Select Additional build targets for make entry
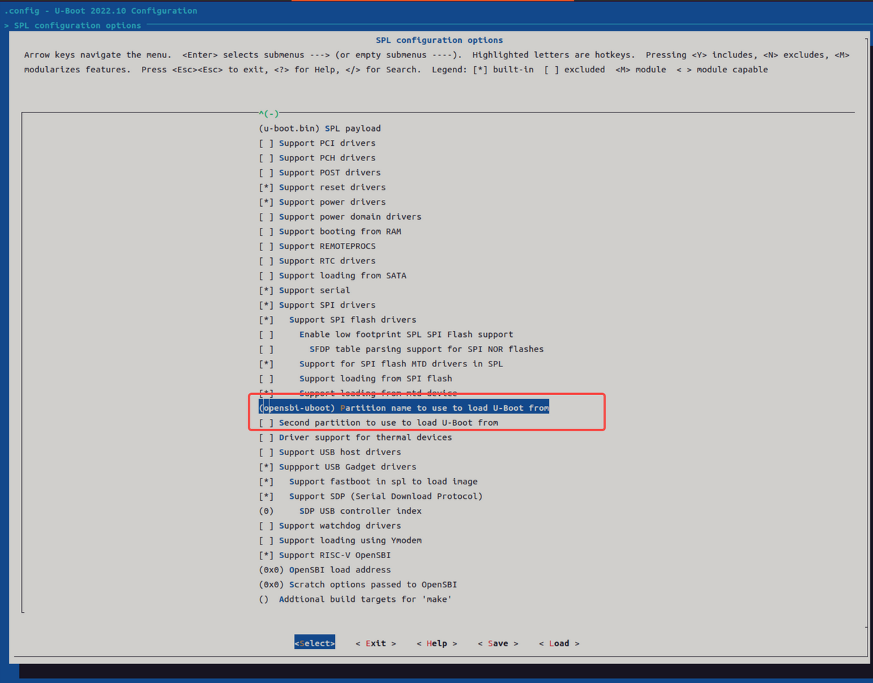This screenshot has height=683, width=873. [x=355, y=600]
